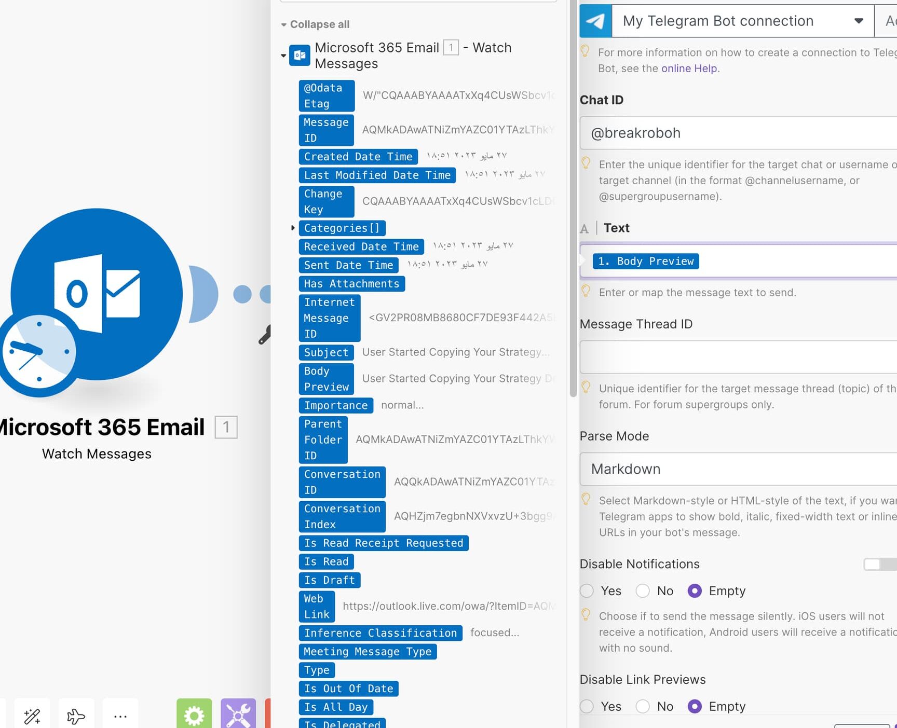This screenshot has width=897, height=728.
Task: Insert the Has Attachments variable
Action: coord(351,283)
